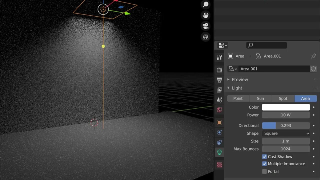Open the View Layer Properties tab
Screen dimensions: 320x180
(x=219, y=90)
